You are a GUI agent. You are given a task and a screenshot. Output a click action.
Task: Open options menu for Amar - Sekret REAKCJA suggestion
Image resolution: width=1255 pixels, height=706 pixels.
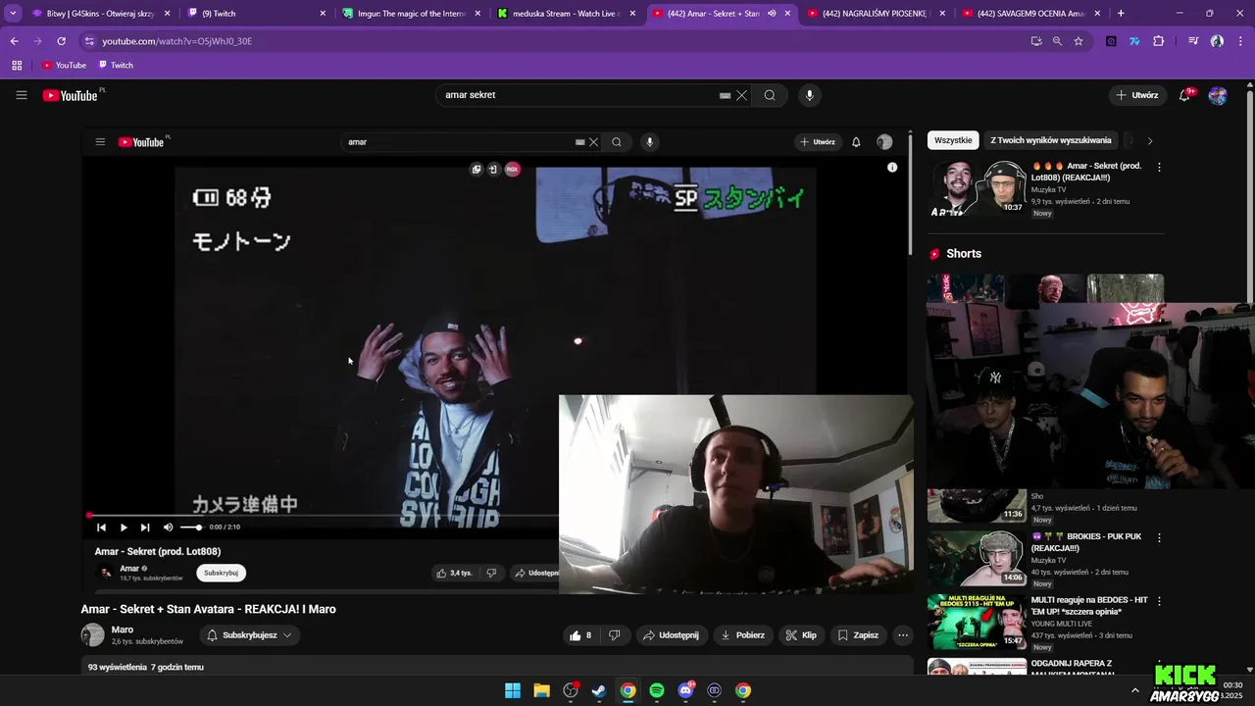(1159, 168)
